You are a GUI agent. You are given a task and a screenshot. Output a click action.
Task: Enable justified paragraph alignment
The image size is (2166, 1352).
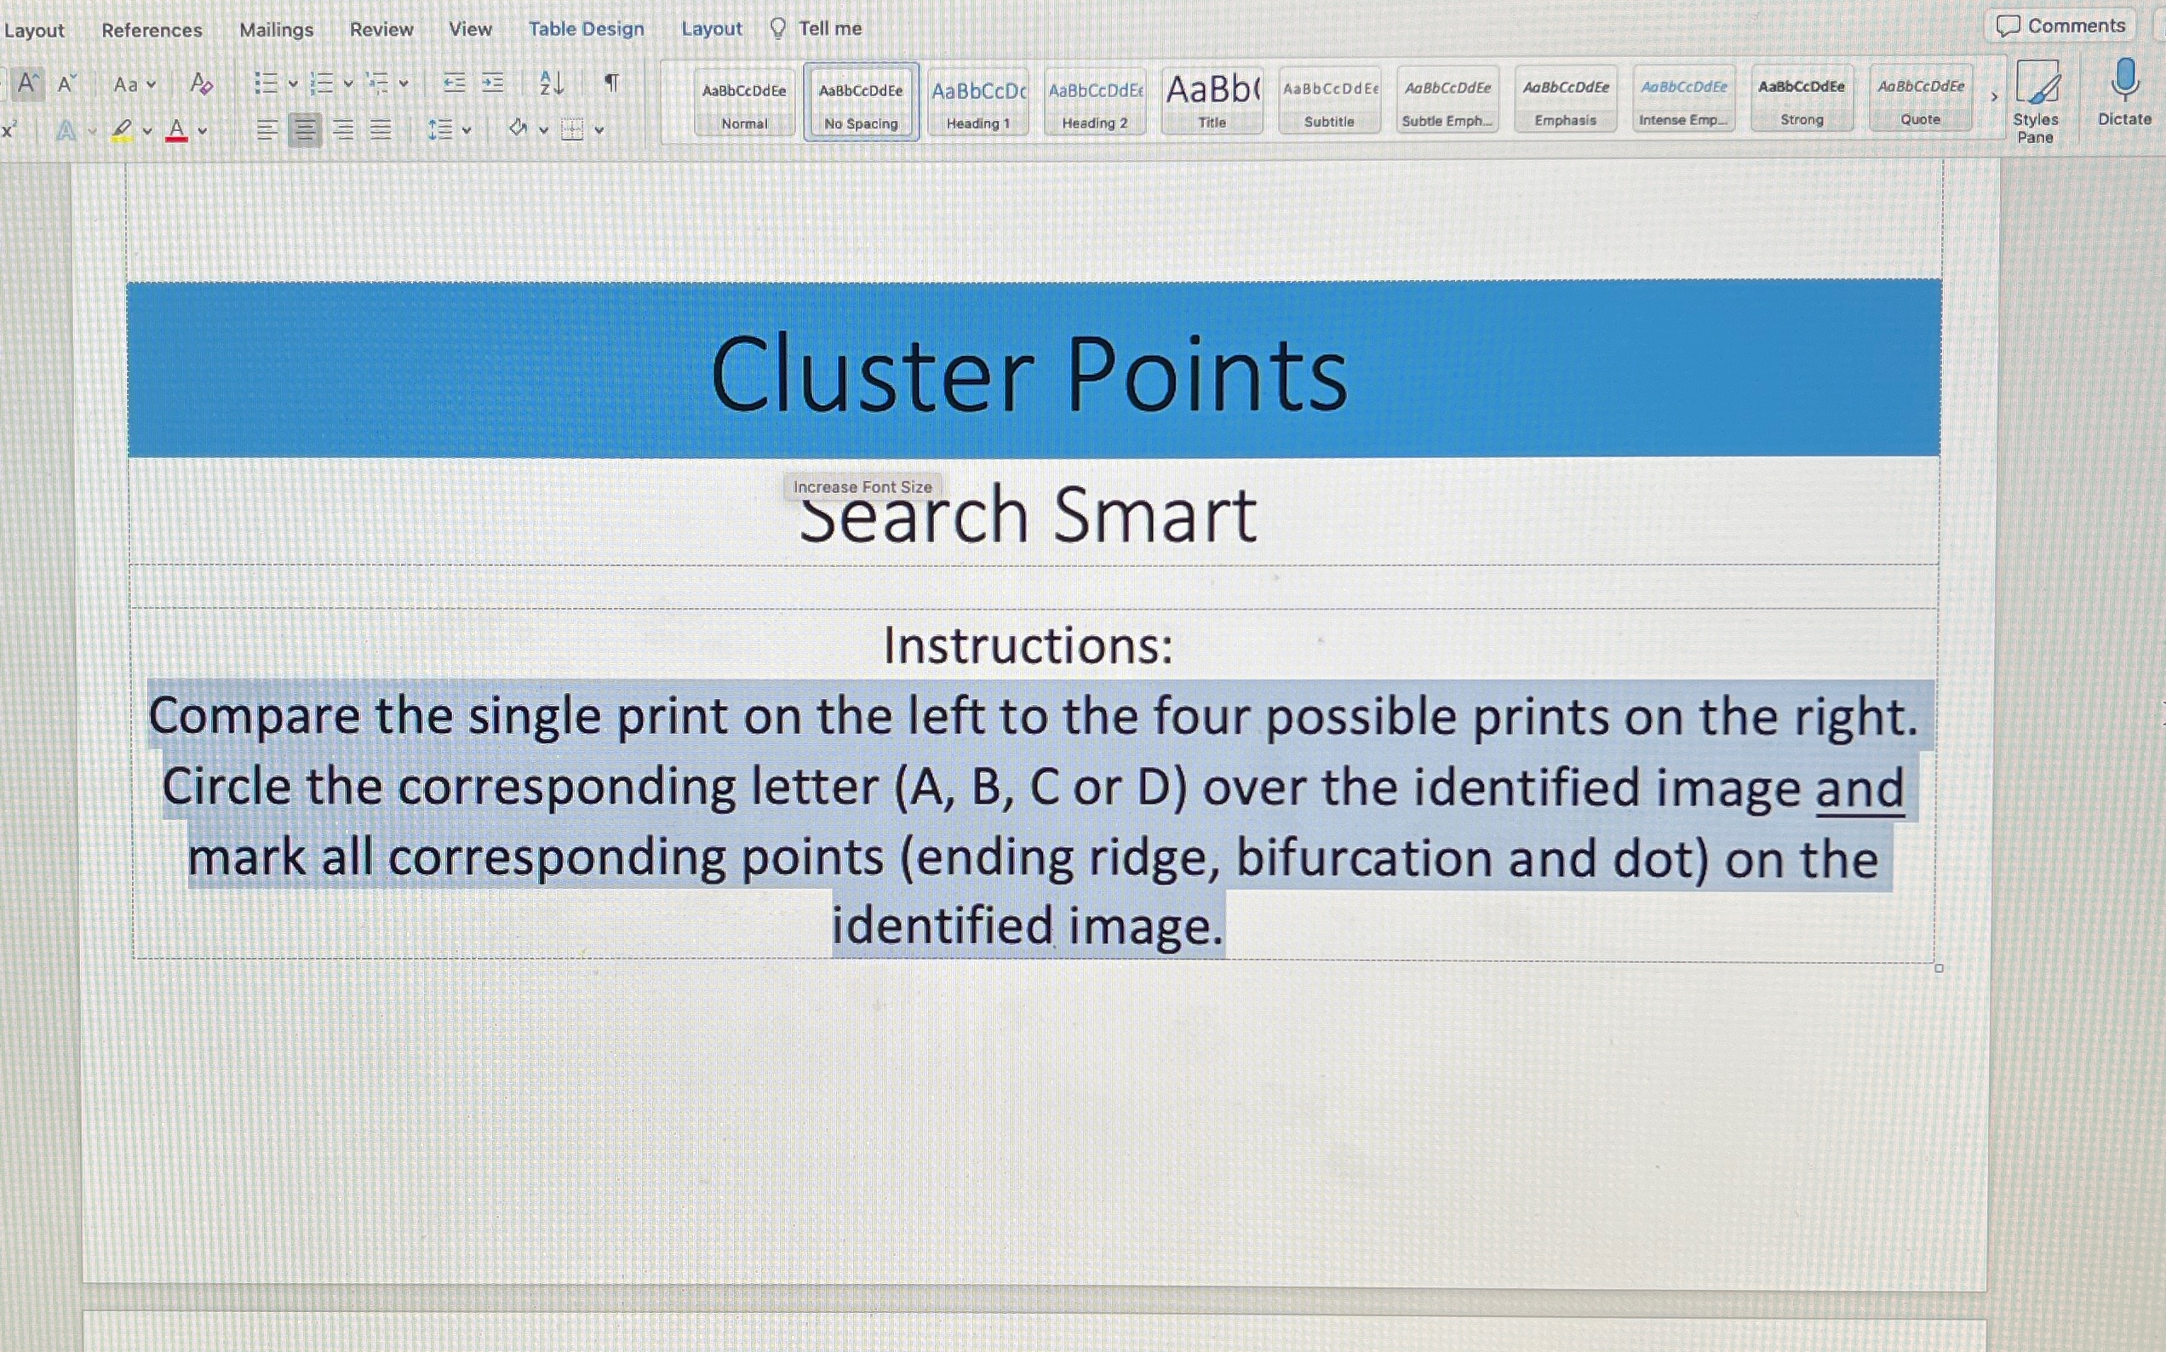coord(381,131)
